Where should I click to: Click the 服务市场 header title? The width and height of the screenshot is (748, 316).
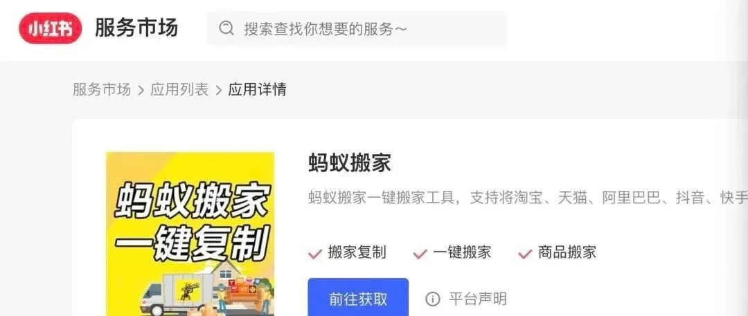pyautogui.click(x=136, y=28)
